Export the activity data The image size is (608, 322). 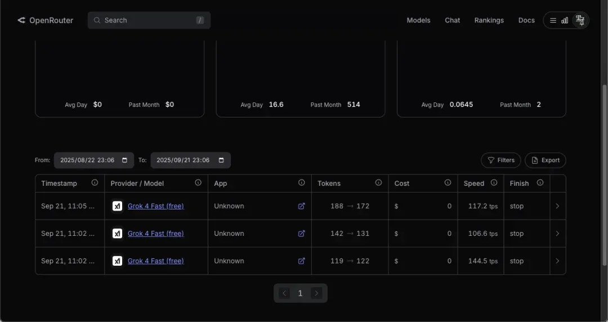[545, 160]
